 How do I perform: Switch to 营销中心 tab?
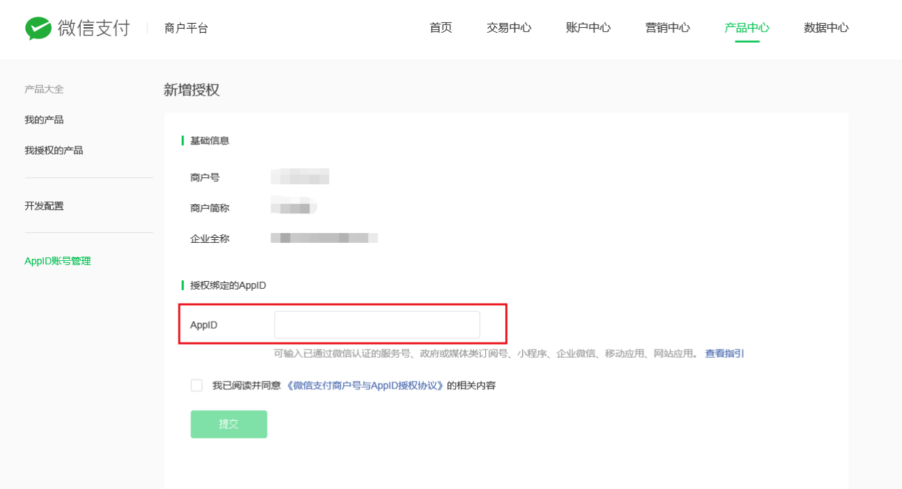668,28
